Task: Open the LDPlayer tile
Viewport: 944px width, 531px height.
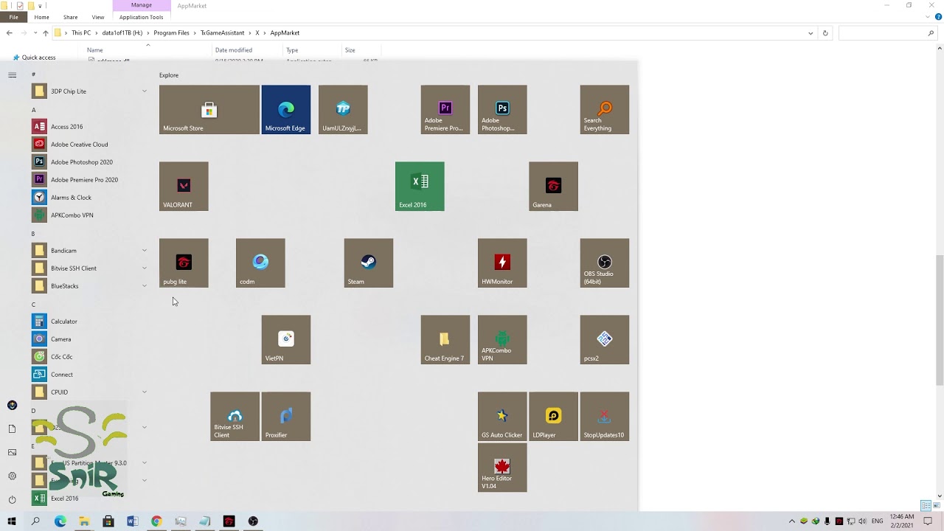Action: [553, 417]
